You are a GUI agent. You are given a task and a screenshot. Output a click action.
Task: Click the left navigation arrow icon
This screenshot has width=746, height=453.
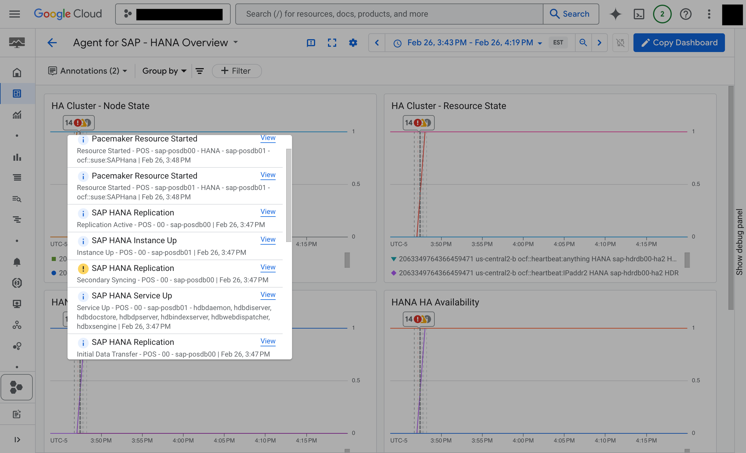pyautogui.click(x=376, y=43)
